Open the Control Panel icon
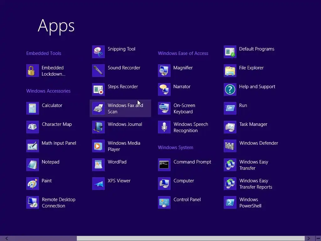 [164, 202]
